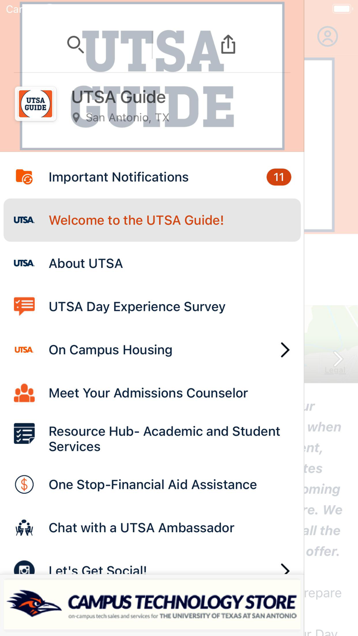Tap the search magnifying glass icon
The width and height of the screenshot is (358, 636).
[x=75, y=44]
